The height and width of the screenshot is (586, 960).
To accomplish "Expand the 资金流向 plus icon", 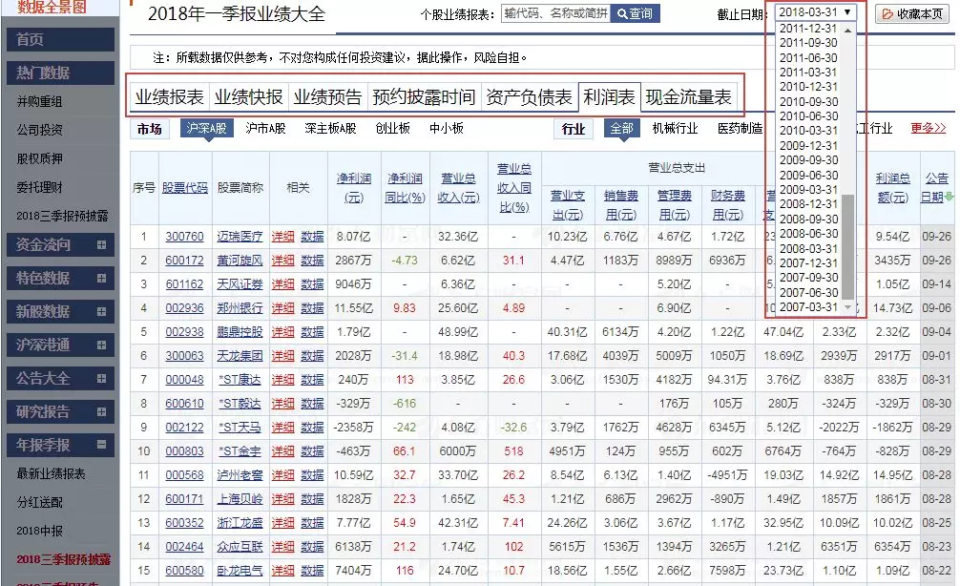I will click(101, 245).
